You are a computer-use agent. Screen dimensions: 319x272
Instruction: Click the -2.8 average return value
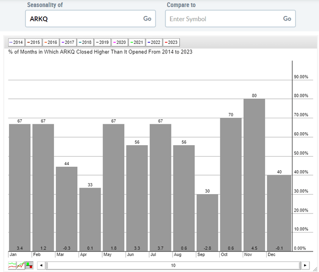point(207,248)
